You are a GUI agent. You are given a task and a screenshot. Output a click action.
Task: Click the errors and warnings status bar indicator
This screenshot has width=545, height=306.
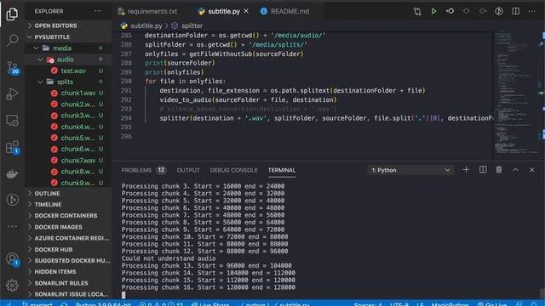pos(161,304)
